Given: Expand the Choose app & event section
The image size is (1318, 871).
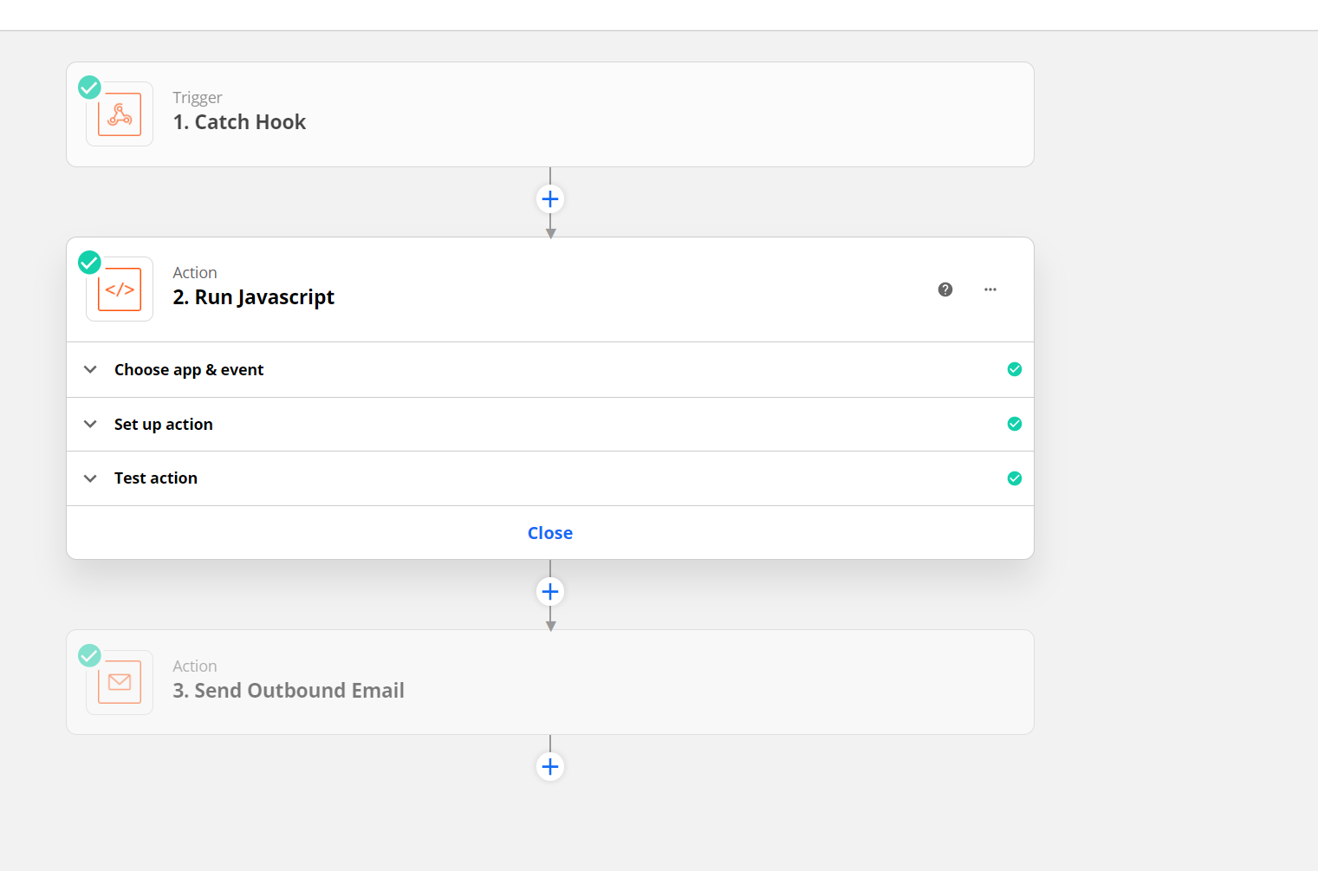Looking at the screenshot, I should point(90,369).
